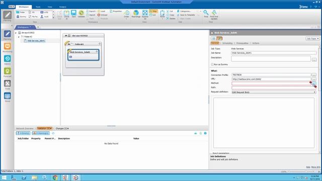
Task: Click the Method input field
Action: (x=271, y=83)
